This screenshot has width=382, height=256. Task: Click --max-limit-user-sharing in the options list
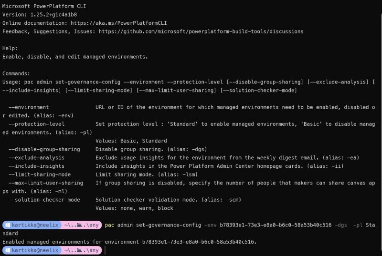pos(46,183)
